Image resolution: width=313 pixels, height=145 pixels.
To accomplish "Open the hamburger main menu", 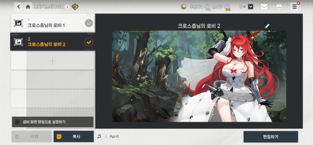I will click(x=295, y=7).
